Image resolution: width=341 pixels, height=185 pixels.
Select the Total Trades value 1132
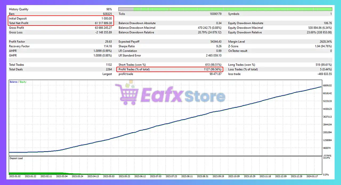tap(109, 65)
